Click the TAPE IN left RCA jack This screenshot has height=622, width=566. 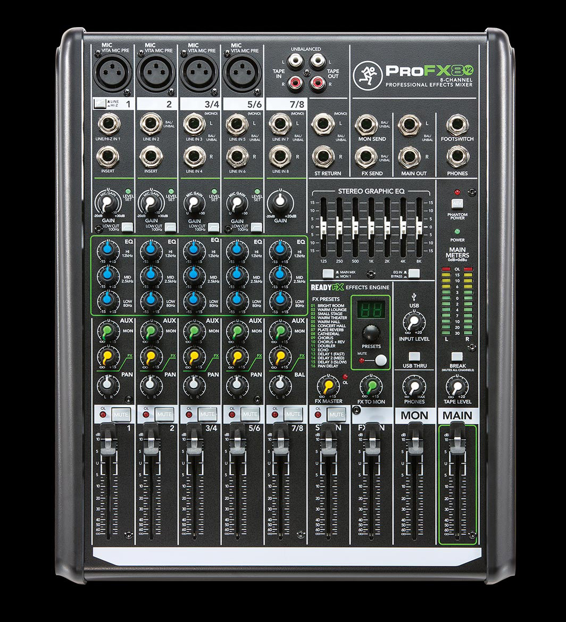click(x=295, y=61)
